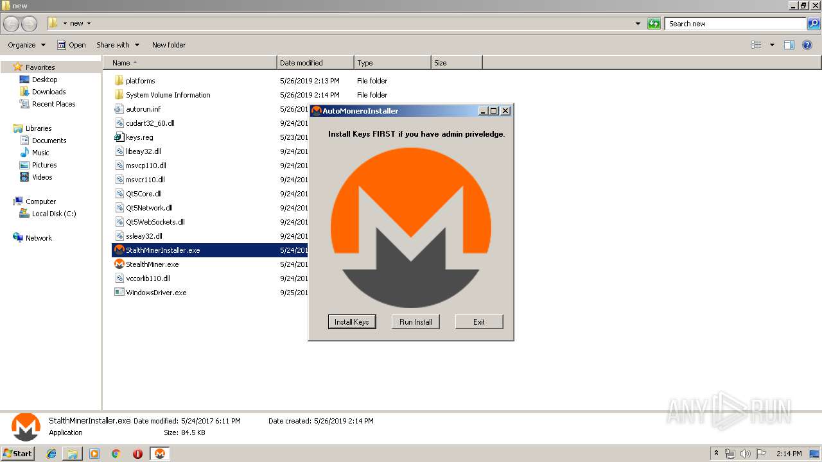Select the platforms folder
The image size is (822, 462).
click(x=140, y=81)
